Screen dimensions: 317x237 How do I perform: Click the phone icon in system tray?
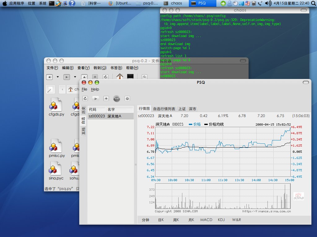(260, 3)
